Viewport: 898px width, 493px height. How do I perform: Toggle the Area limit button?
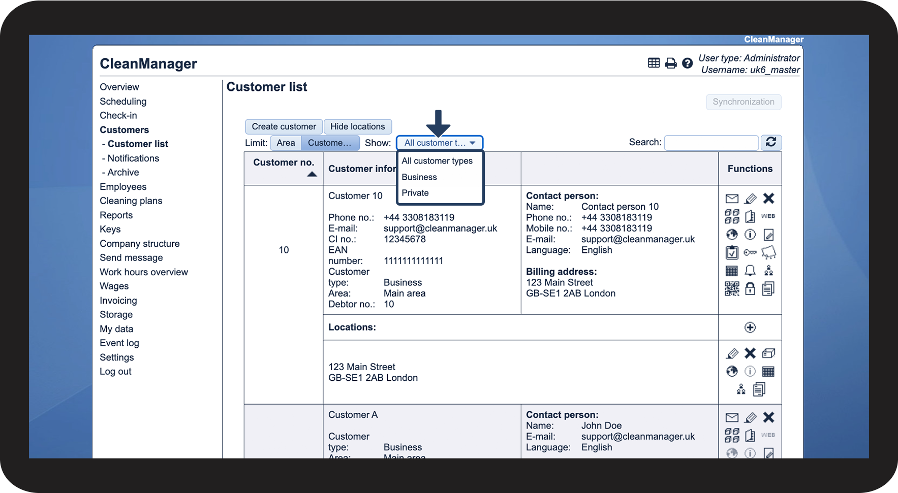coord(286,143)
